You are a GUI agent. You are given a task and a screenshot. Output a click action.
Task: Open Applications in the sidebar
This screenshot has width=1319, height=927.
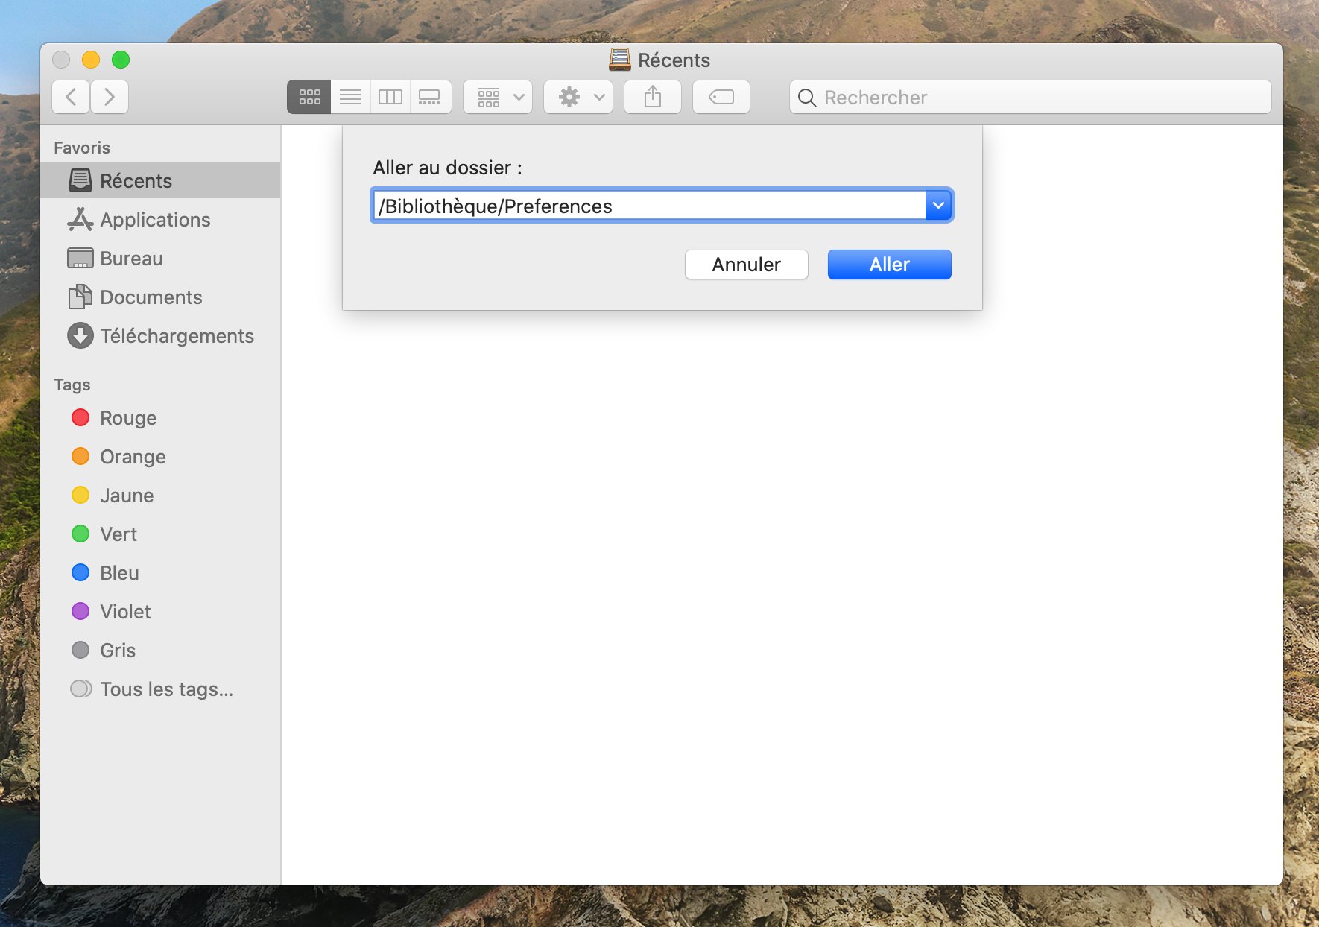point(155,220)
